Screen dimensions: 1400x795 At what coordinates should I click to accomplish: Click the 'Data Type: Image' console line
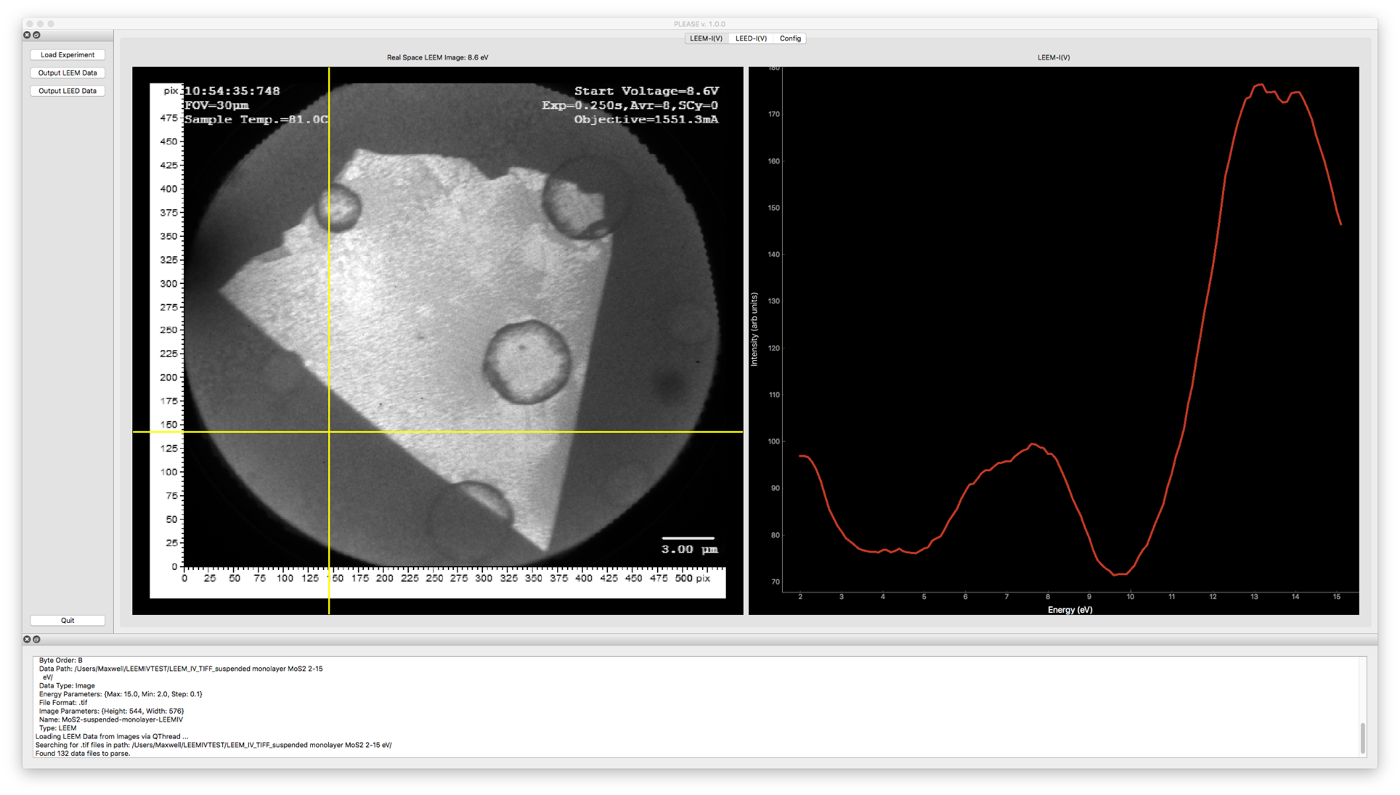[x=67, y=686]
